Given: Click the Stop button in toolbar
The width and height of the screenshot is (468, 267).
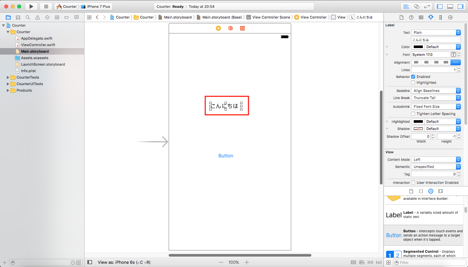Looking at the screenshot, I should click(x=46, y=6).
